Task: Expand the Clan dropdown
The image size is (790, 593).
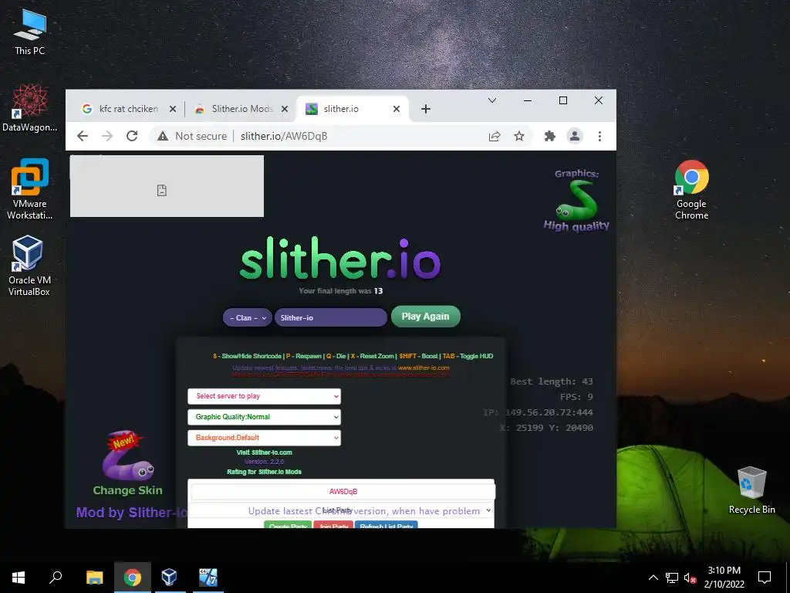Action: [x=248, y=317]
